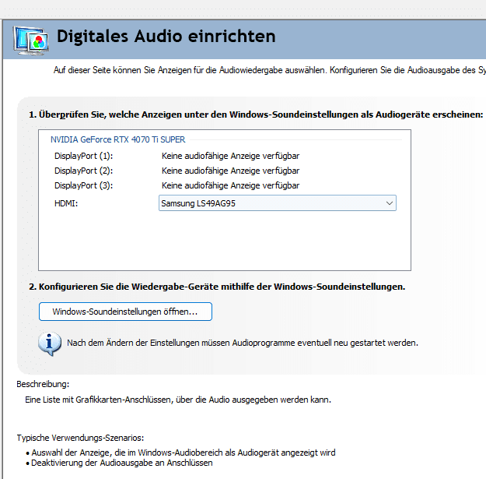Click DisplayPort (1) 'Keine audiofähige Anzeige verfügbar' text
The width and height of the screenshot is (486, 479).
tap(231, 156)
